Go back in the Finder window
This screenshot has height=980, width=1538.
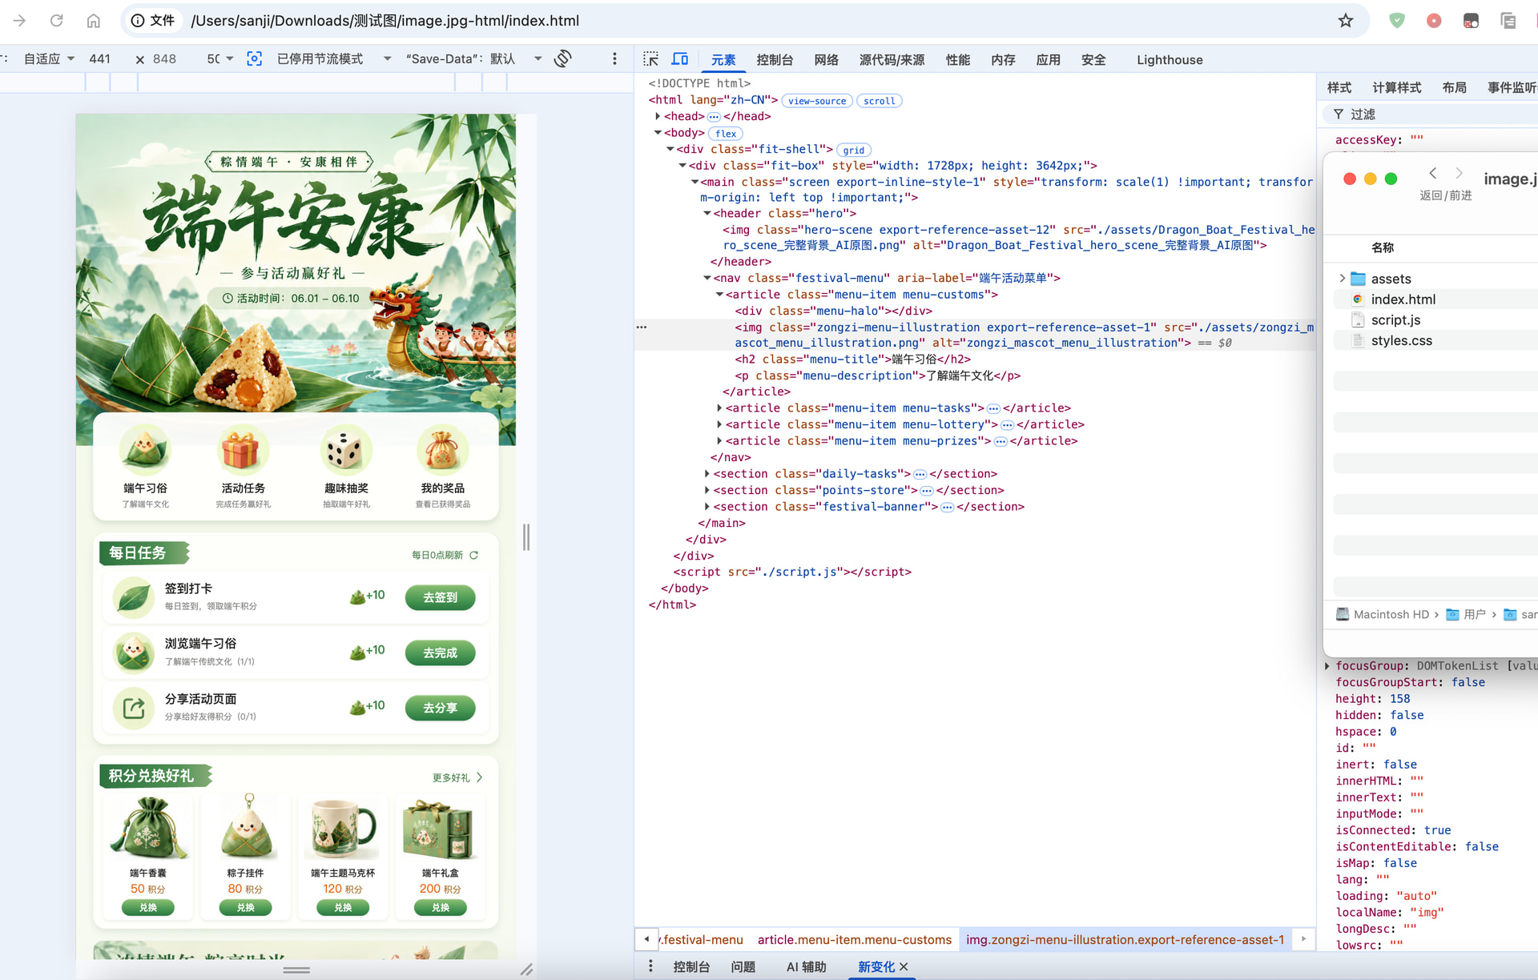pos(1432,173)
